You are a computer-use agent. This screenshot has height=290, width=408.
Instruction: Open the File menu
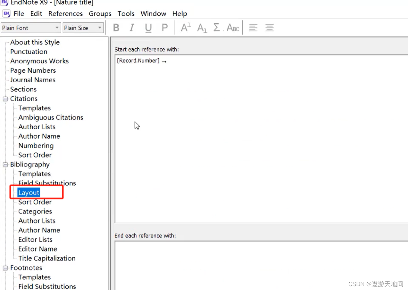coord(19,14)
